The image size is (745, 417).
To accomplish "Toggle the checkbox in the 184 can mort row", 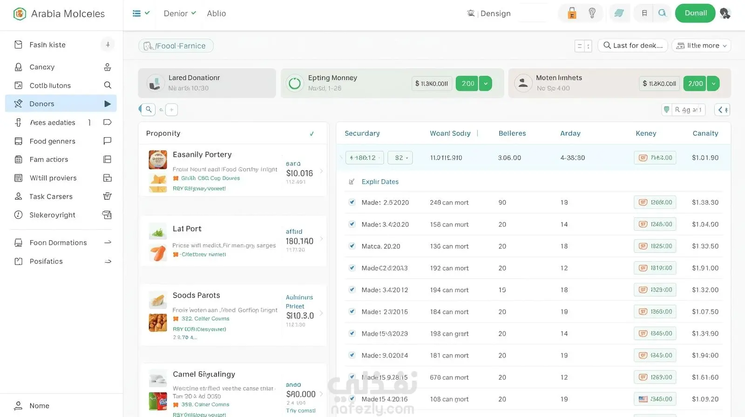I will [x=352, y=312].
